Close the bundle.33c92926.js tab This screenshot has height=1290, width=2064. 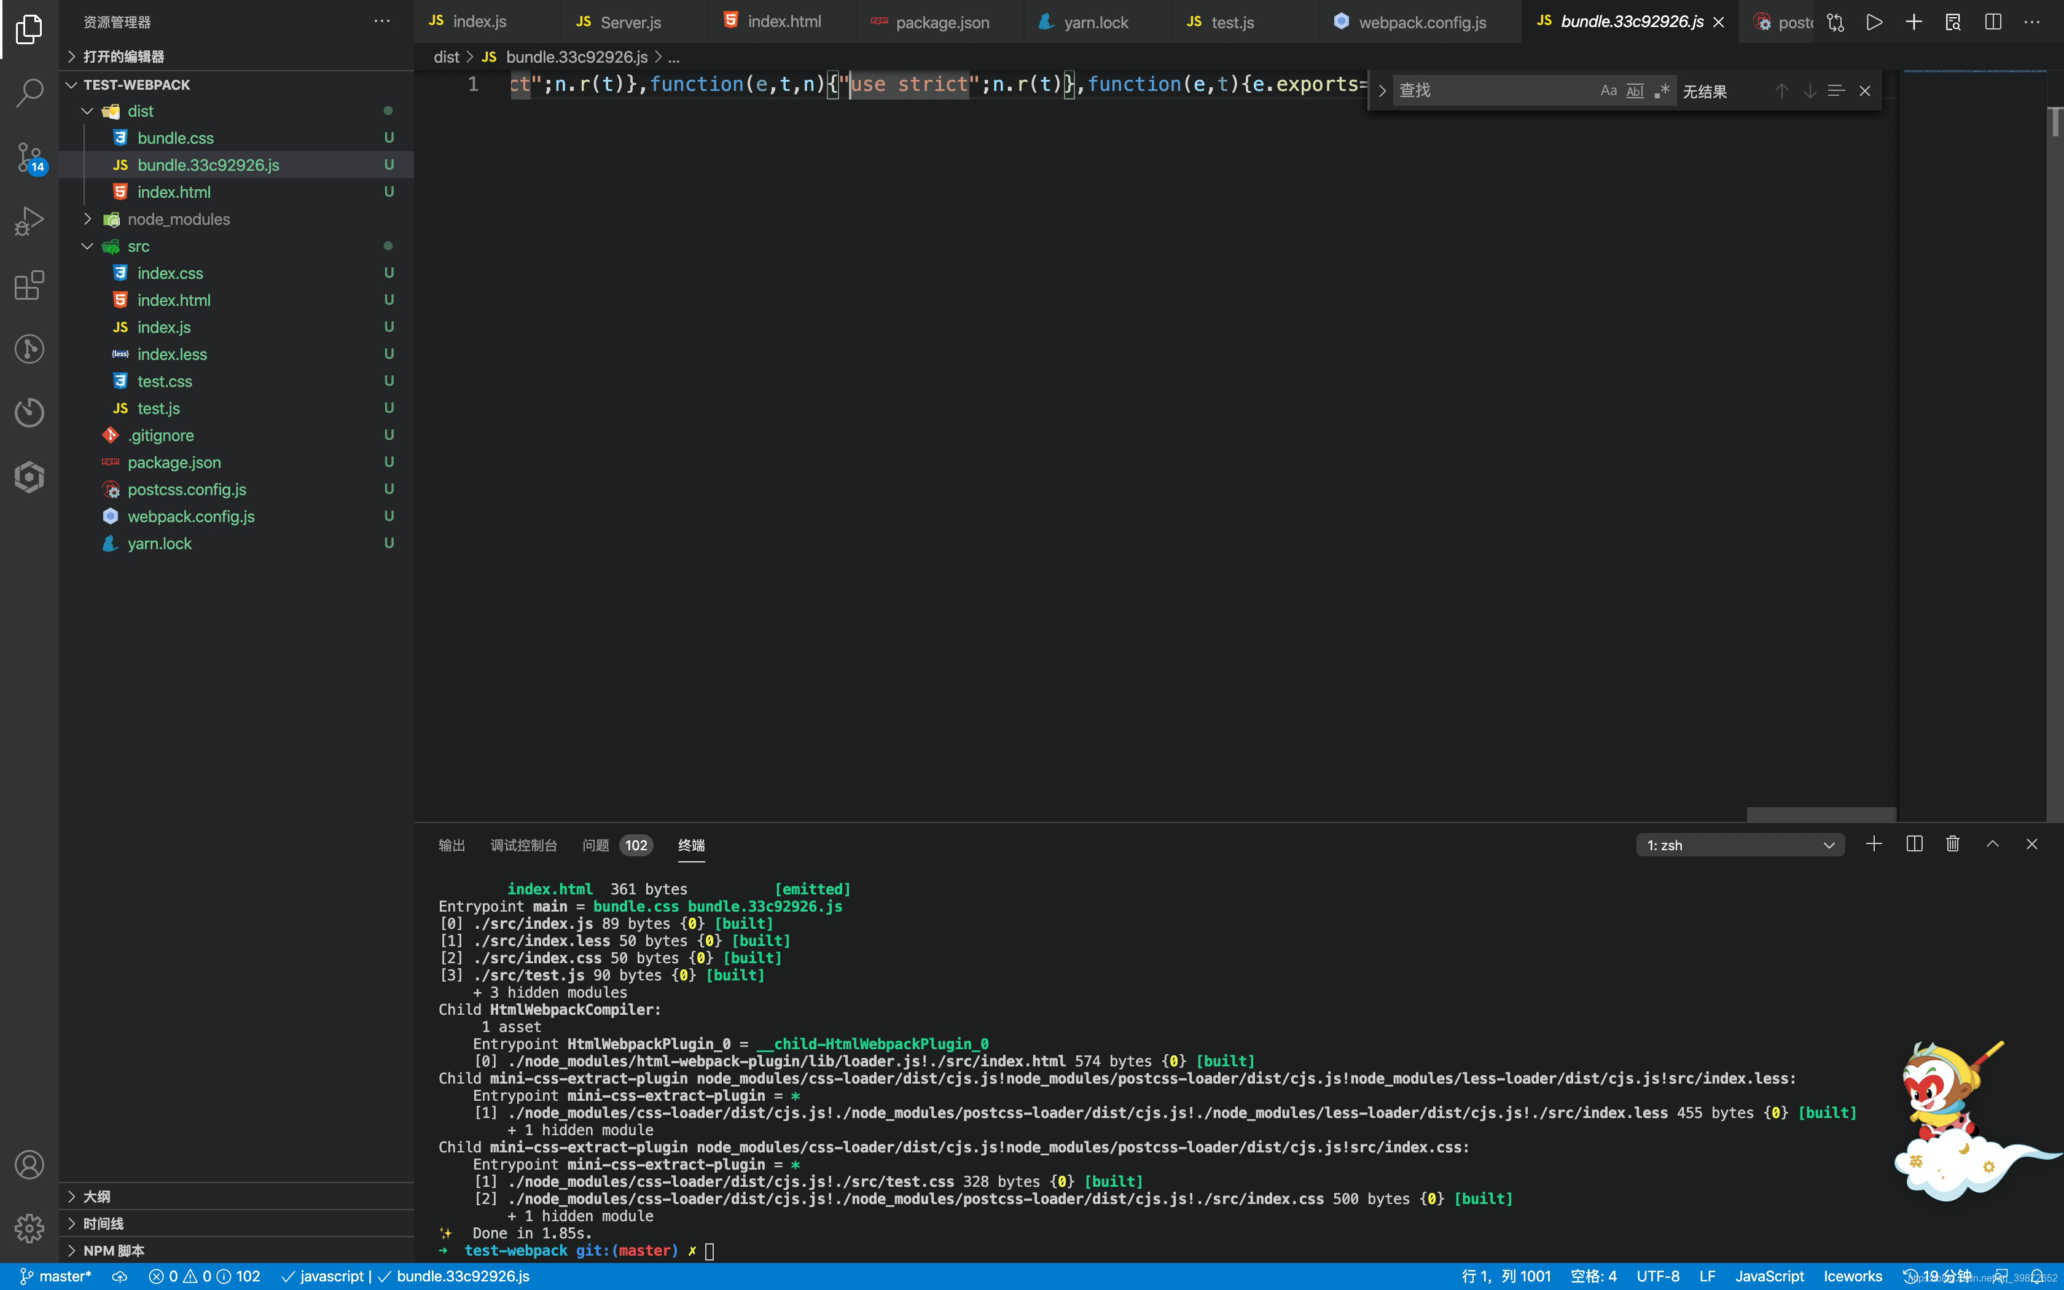coord(1719,22)
